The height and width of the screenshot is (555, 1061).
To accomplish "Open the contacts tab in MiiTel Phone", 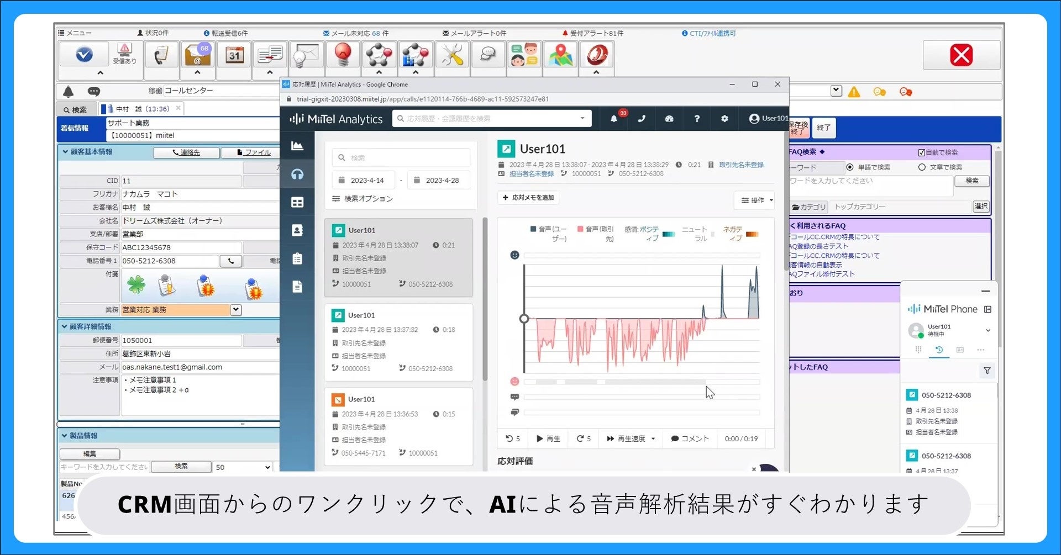I will pyautogui.click(x=960, y=350).
